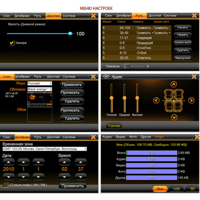Viewport: 200px width, 200px height.
Task: Select the skin preview thumbnail
Action: click(40, 99)
